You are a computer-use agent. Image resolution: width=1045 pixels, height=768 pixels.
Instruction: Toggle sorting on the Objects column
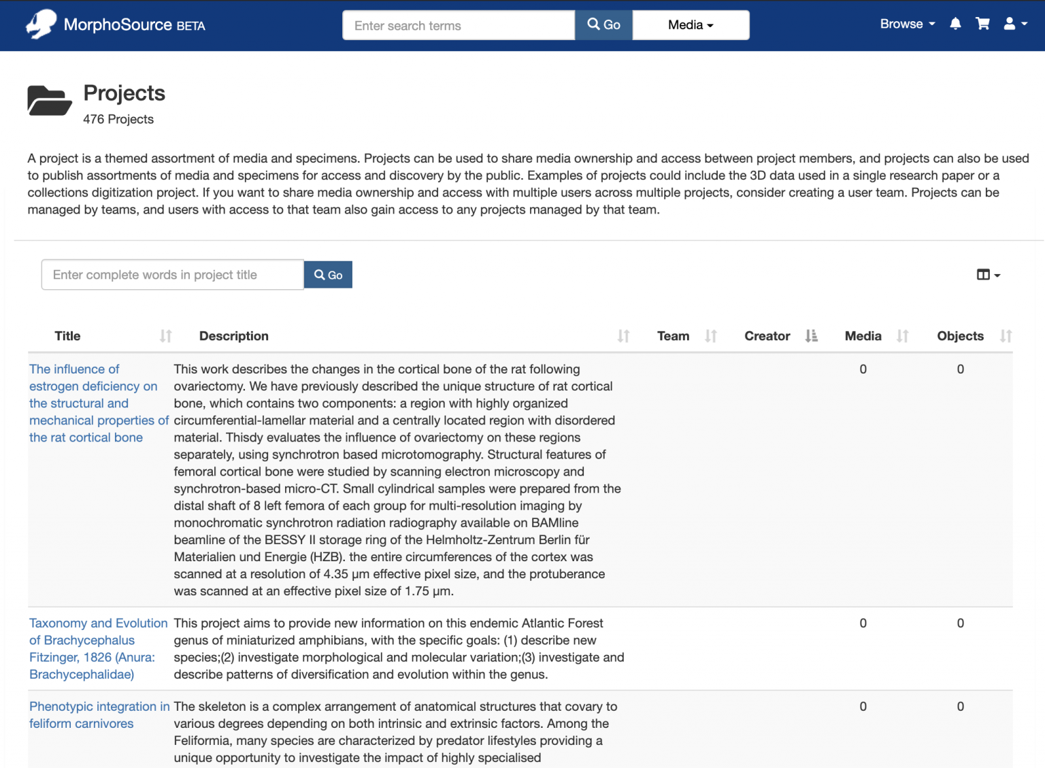(x=1006, y=335)
